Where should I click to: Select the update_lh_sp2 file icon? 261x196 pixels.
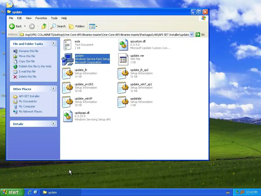(123, 73)
